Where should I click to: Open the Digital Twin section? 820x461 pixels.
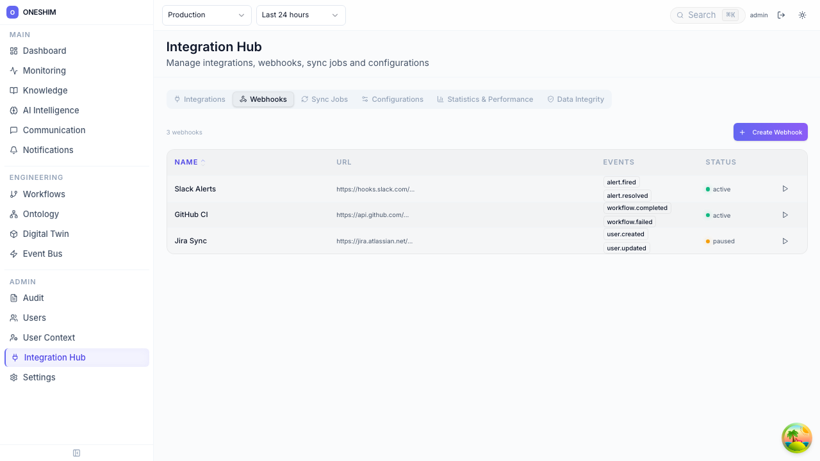point(45,234)
